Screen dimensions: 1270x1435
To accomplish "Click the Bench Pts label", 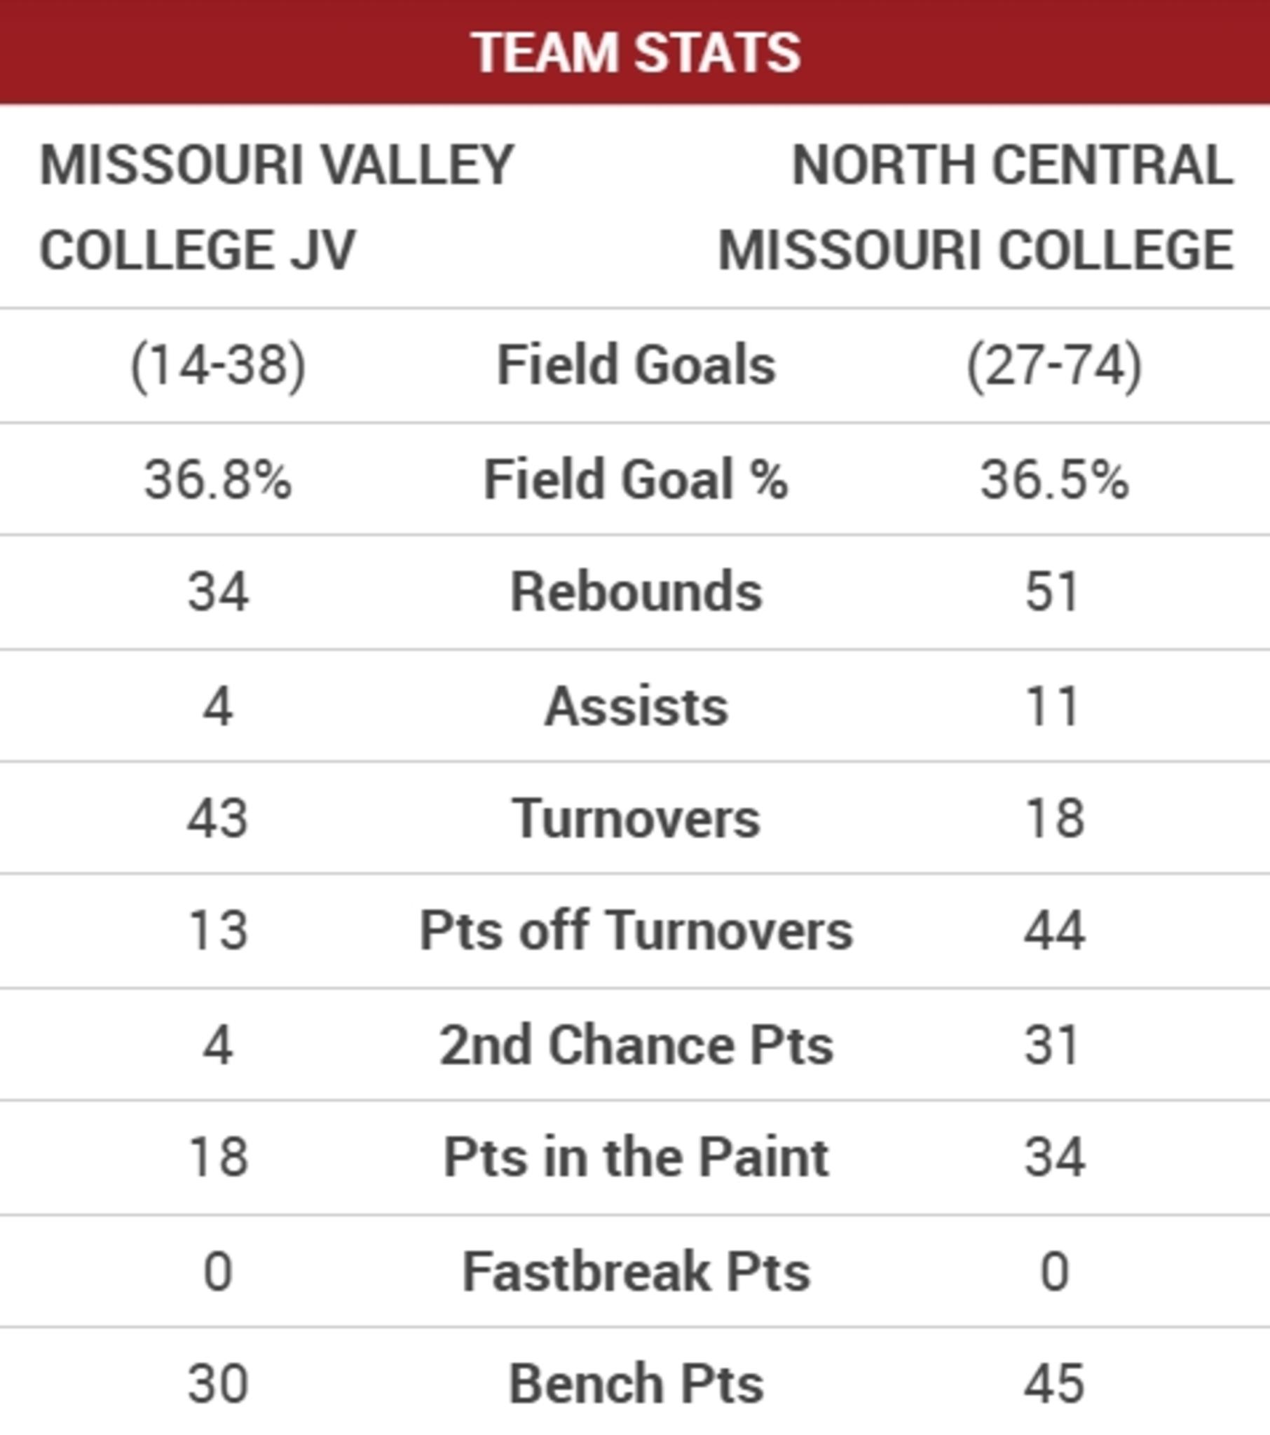I will coord(636,1384).
